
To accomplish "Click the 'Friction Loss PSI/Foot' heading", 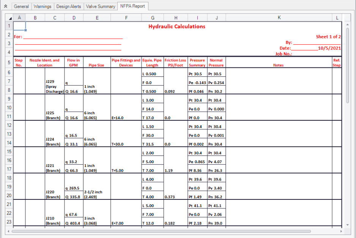I will click(175, 63).
